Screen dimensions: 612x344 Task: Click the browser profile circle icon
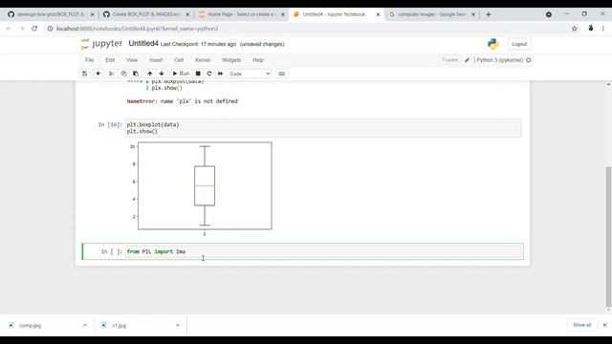(549, 14)
